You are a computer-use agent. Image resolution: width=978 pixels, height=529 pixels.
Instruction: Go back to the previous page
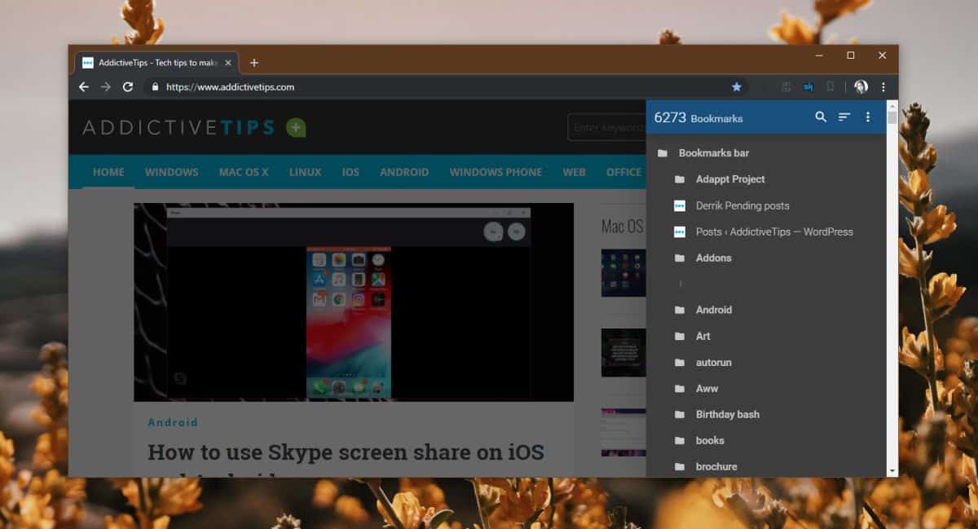pyautogui.click(x=83, y=86)
